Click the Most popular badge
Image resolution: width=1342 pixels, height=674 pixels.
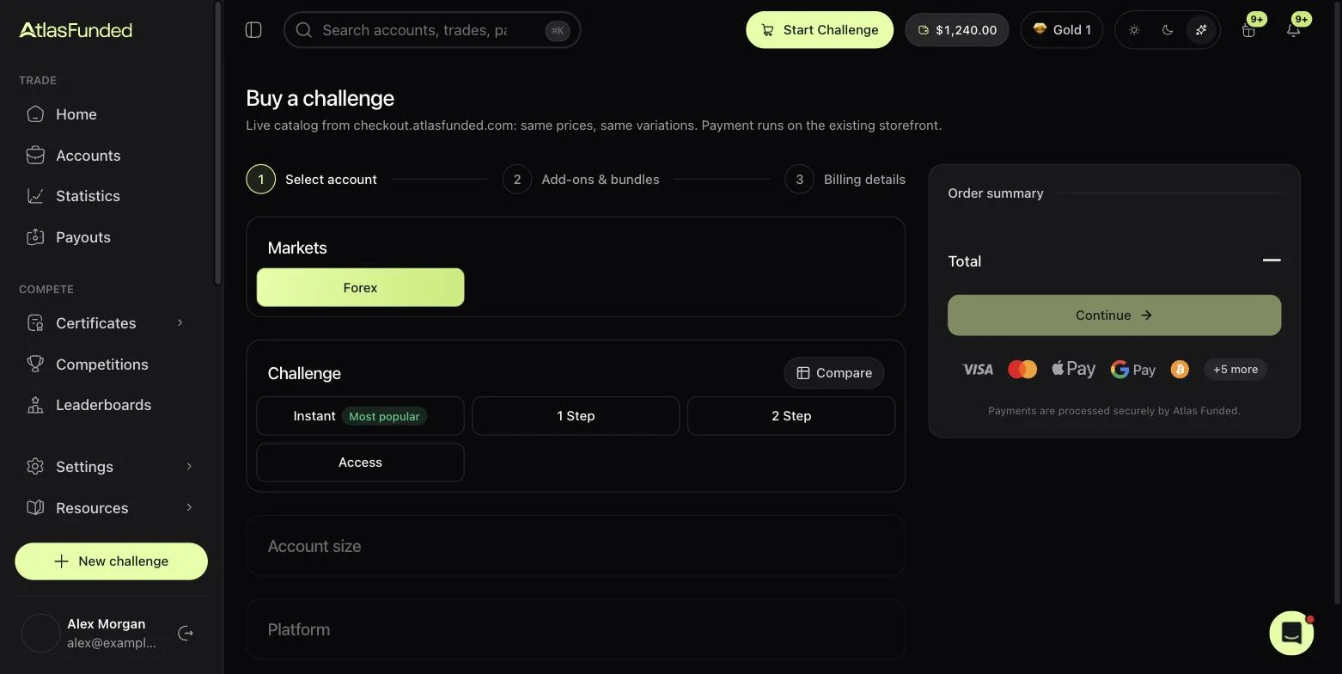pyautogui.click(x=384, y=416)
